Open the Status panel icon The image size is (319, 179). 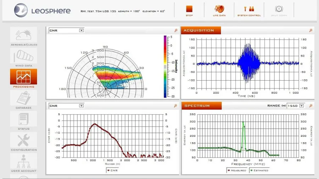[x=24, y=119]
